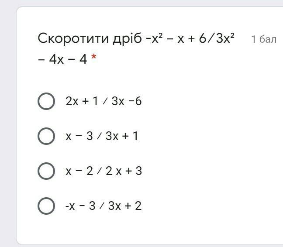Click the words 'Скоротити дріб' in the question
Screen dimensions: 283x247
[90, 38]
